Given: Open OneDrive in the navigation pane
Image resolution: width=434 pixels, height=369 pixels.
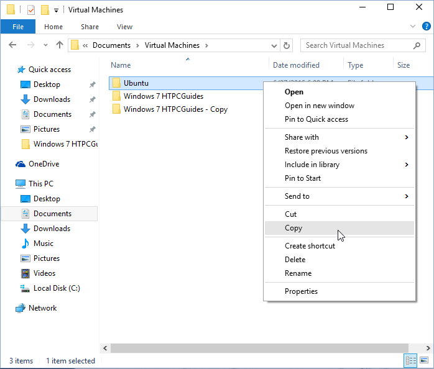Looking at the screenshot, I should click(44, 164).
